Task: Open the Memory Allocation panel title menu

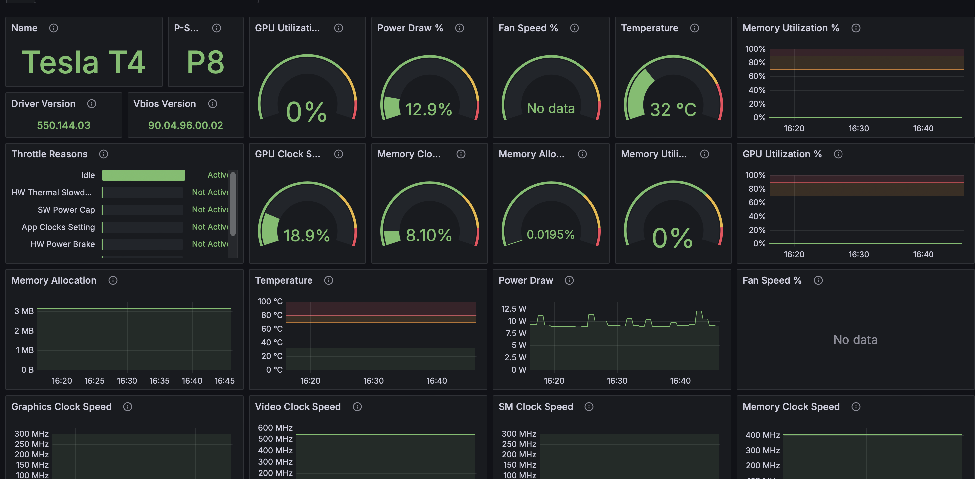Action: click(54, 281)
